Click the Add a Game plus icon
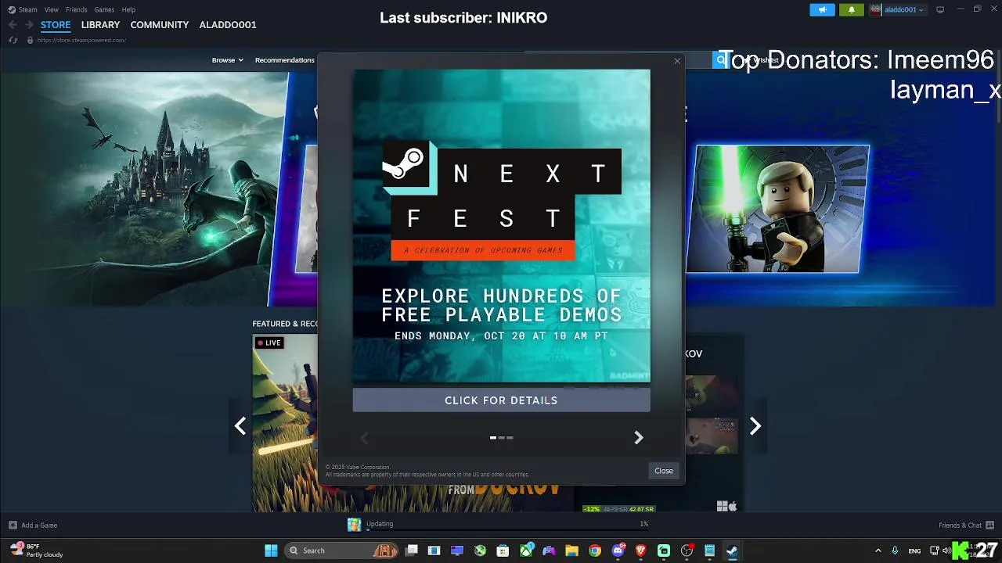This screenshot has width=1002, height=563. point(13,525)
